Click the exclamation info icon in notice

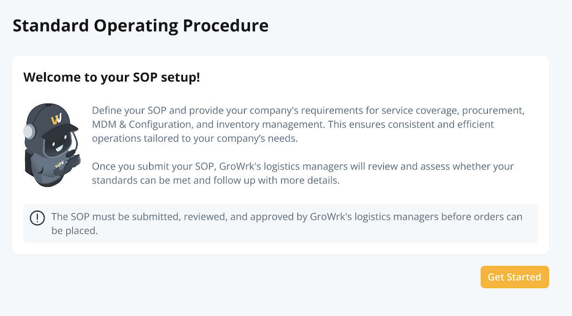click(x=37, y=218)
